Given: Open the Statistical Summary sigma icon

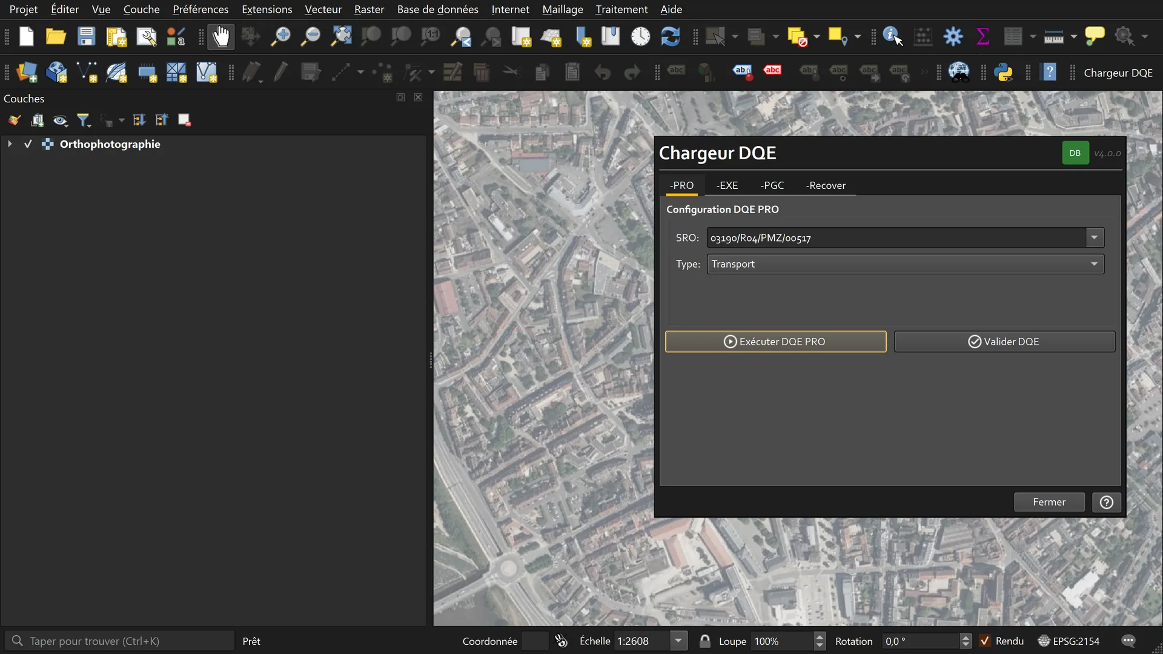Looking at the screenshot, I should (982, 36).
